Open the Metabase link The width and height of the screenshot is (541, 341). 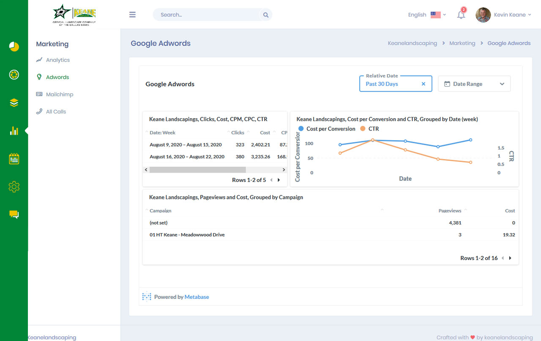point(197,297)
